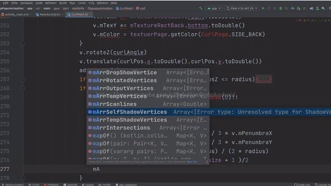Click the java breadcrumb in navigation bar
This screenshot has height=186, width=331.
click(56, 8)
